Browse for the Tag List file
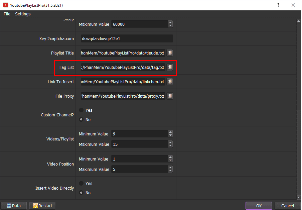The height and width of the screenshot is (210, 302). tap(170, 67)
